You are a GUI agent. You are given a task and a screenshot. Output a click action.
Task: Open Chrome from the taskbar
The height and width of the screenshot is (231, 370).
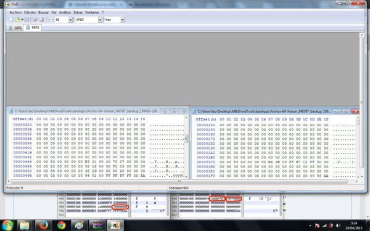[x=61, y=225]
